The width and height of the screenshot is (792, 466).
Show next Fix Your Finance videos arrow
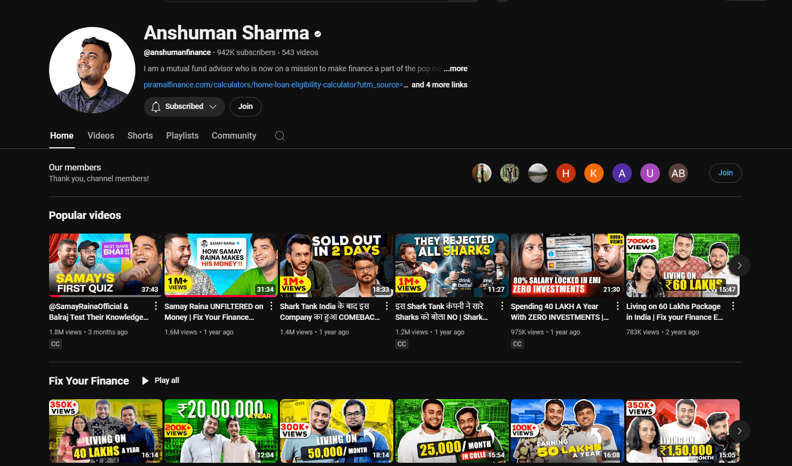(x=740, y=431)
